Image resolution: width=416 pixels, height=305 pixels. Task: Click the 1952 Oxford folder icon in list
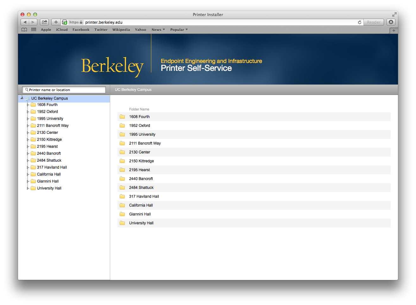click(x=122, y=126)
